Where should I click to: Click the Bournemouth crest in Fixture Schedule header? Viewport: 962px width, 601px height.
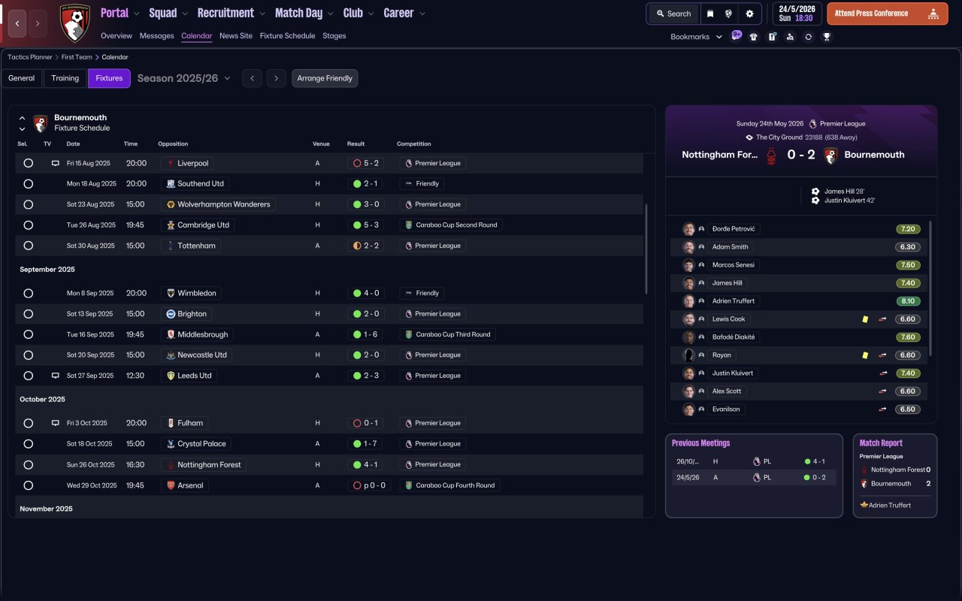coord(41,123)
